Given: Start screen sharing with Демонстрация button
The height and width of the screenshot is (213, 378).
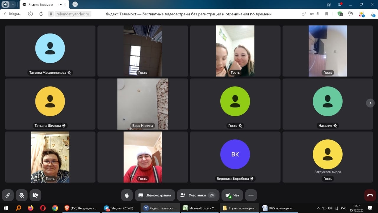Looking at the screenshot, I should pos(155,195).
